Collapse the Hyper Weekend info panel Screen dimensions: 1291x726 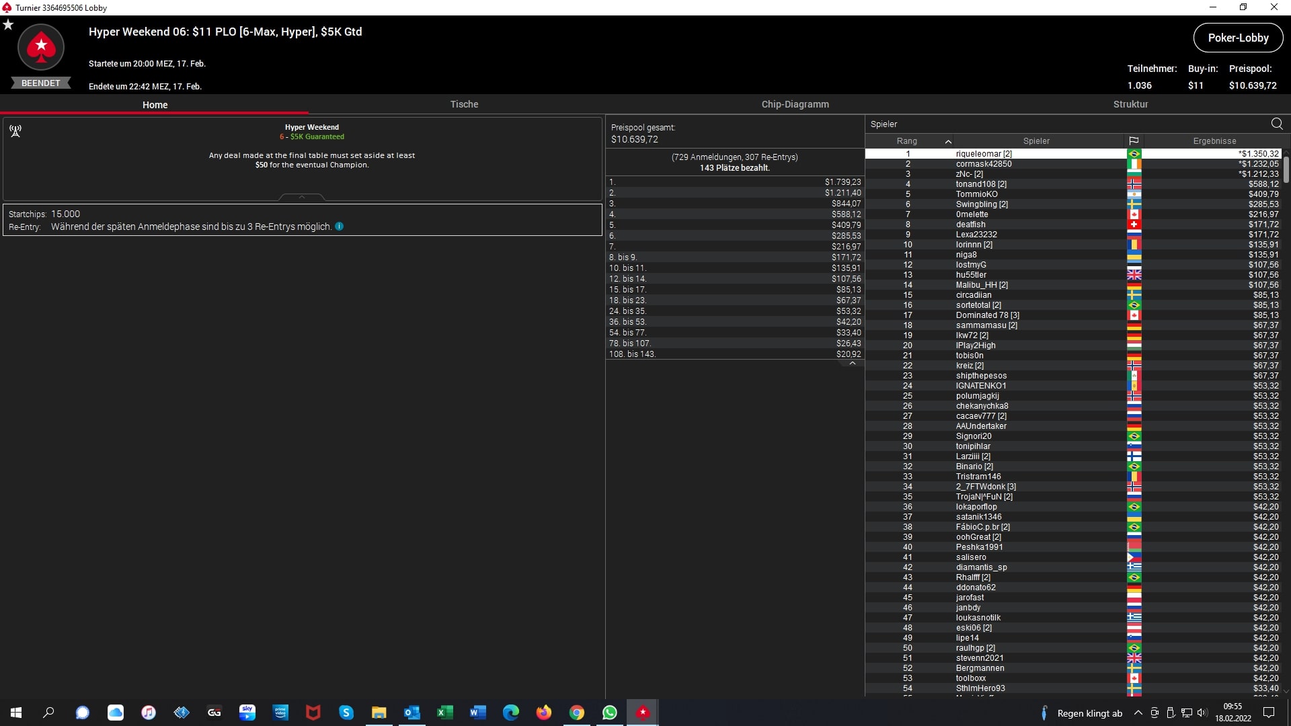point(302,197)
